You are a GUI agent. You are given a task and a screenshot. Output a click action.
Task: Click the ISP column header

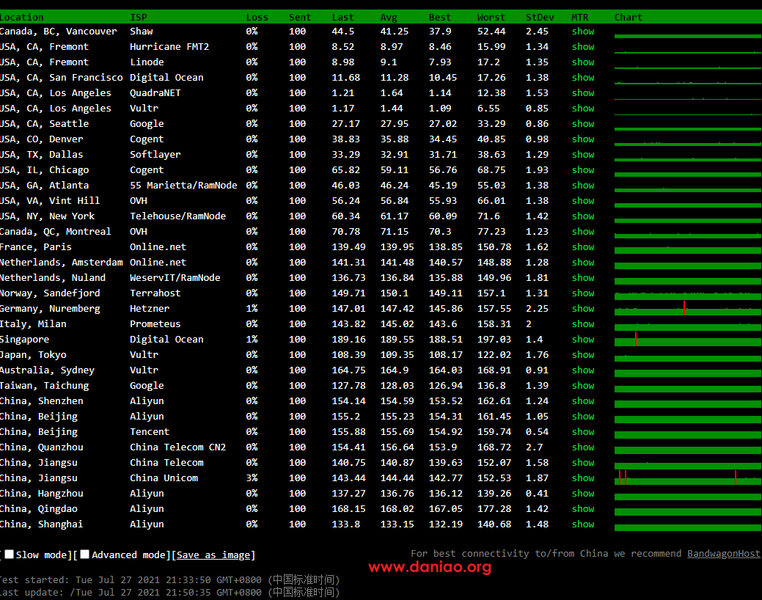(x=138, y=18)
